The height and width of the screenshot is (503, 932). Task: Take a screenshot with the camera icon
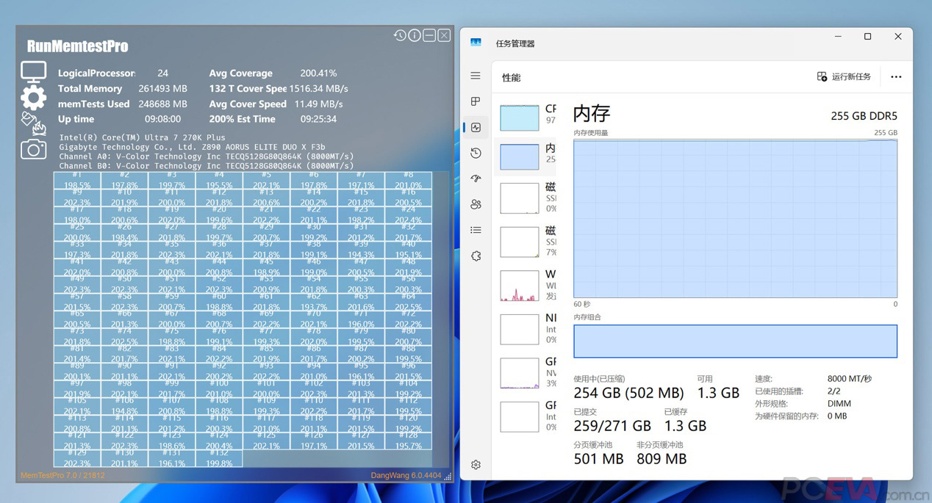[x=33, y=150]
